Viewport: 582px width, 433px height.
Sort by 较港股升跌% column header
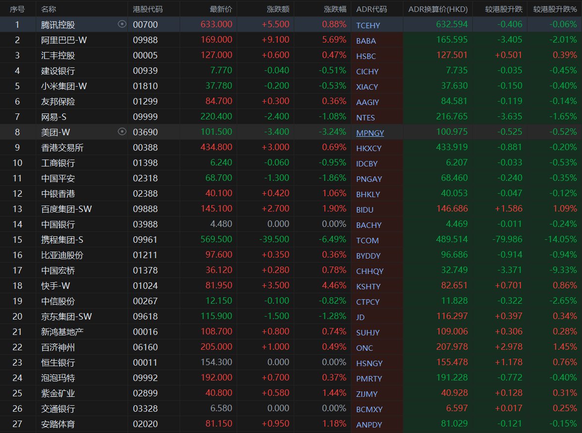[555, 9]
